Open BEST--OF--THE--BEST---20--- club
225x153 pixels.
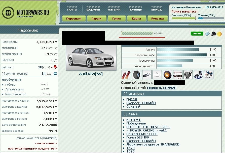(x=148, y=127)
